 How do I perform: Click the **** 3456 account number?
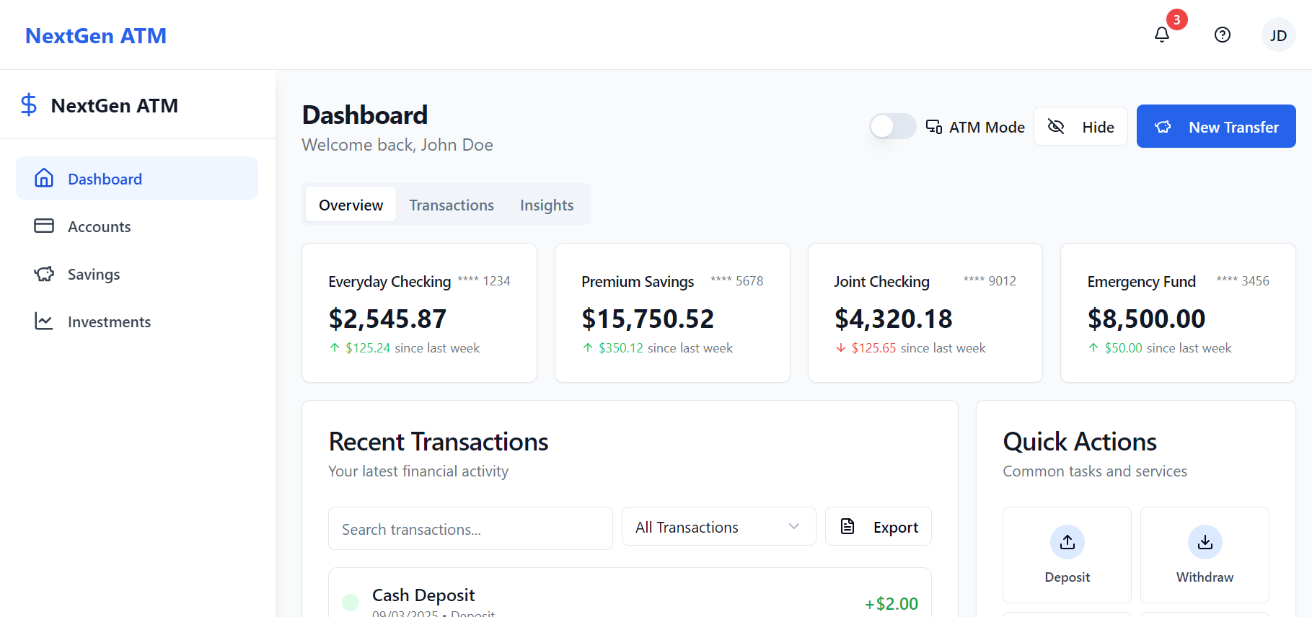(1243, 280)
